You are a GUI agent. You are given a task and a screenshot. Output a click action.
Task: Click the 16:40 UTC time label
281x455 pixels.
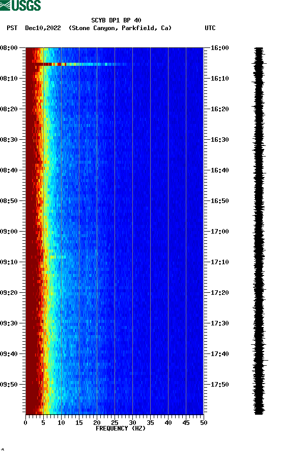click(x=219, y=170)
